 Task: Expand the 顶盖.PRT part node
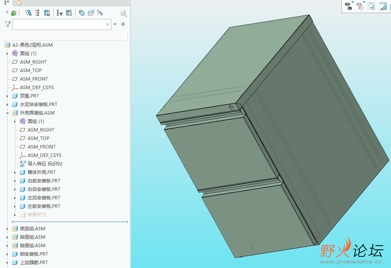[x=7, y=96]
